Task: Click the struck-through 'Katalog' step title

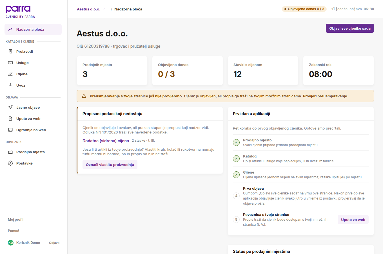Action: (250, 156)
